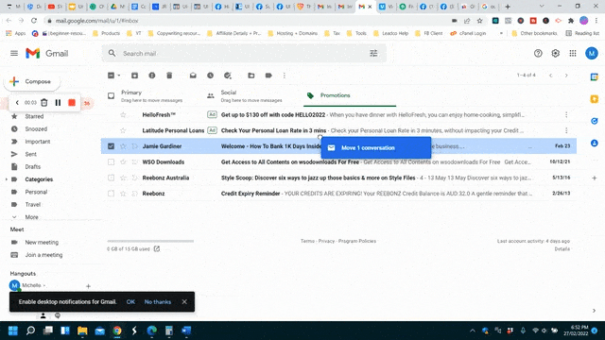Image resolution: width=605 pixels, height=340 pixels.
Task: Open account activity Details link
Action: 562,249
